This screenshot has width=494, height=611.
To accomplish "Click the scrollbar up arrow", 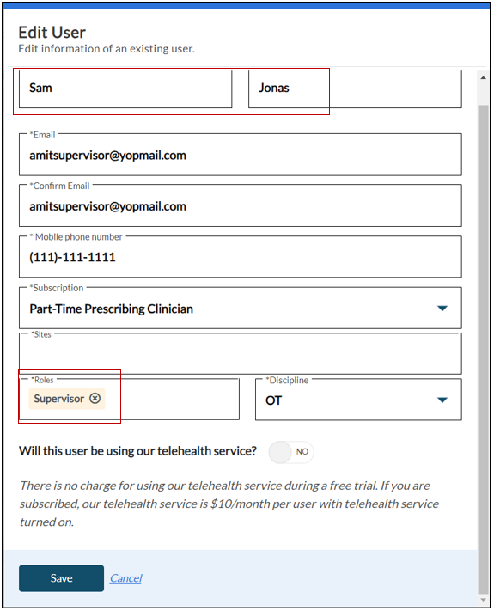I will point(483,77).
